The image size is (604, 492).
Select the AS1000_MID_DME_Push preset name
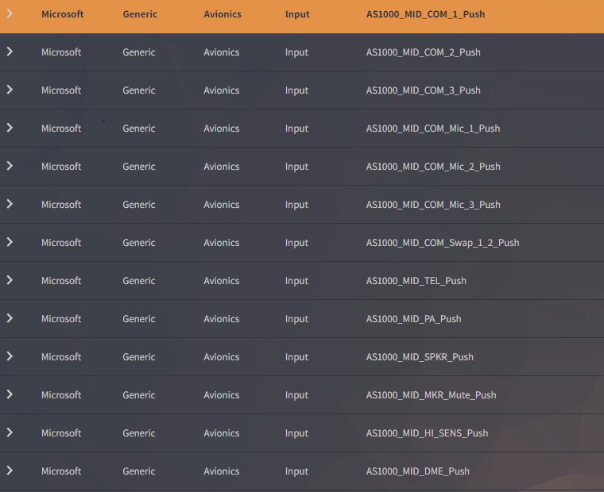[417, 471]
